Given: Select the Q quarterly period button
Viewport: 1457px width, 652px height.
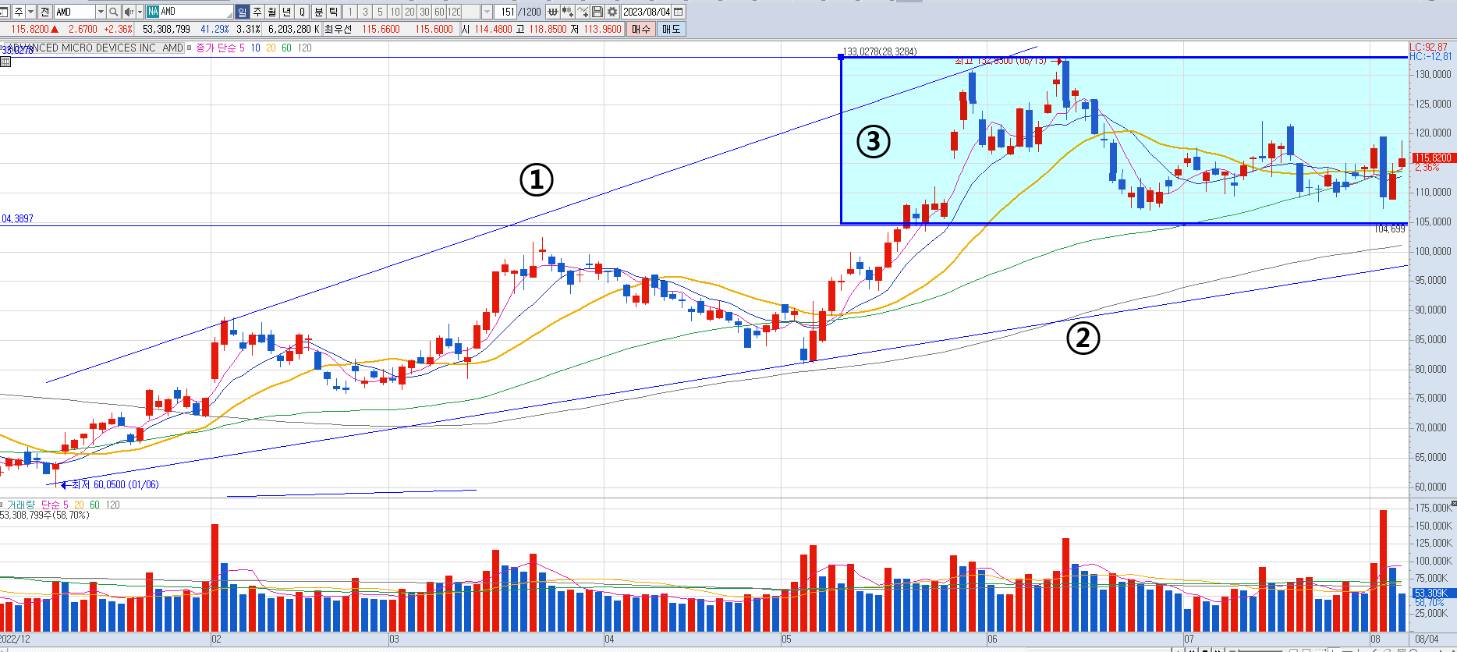Looking at the screenshot, I should click(x=302, y=12).
